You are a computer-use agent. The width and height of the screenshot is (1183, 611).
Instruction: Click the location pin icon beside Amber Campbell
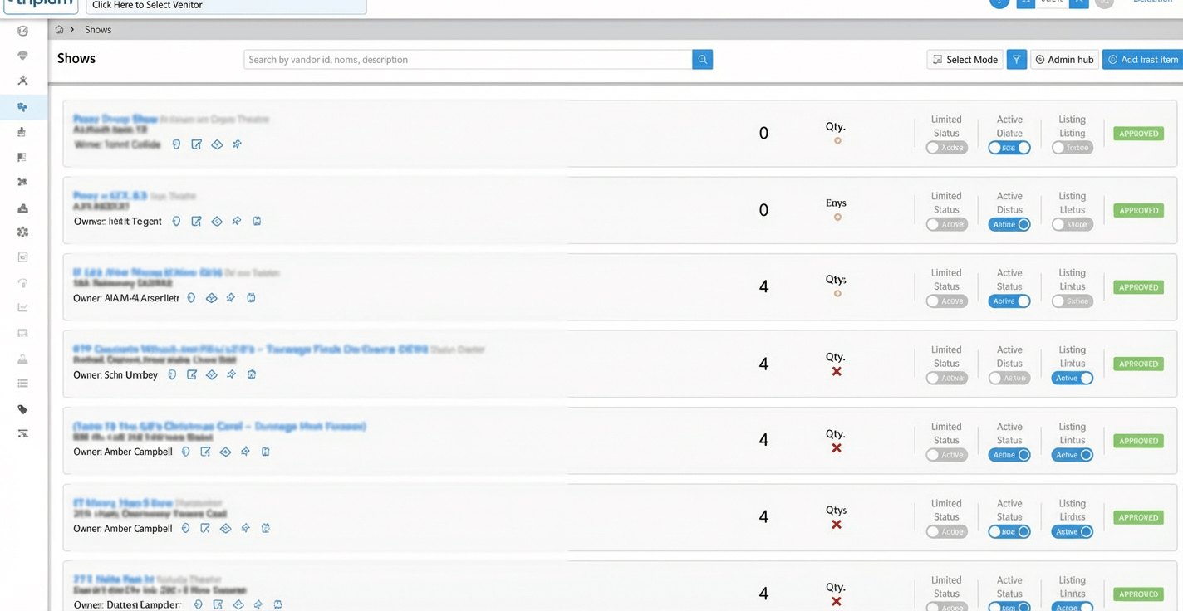point(185,451)
